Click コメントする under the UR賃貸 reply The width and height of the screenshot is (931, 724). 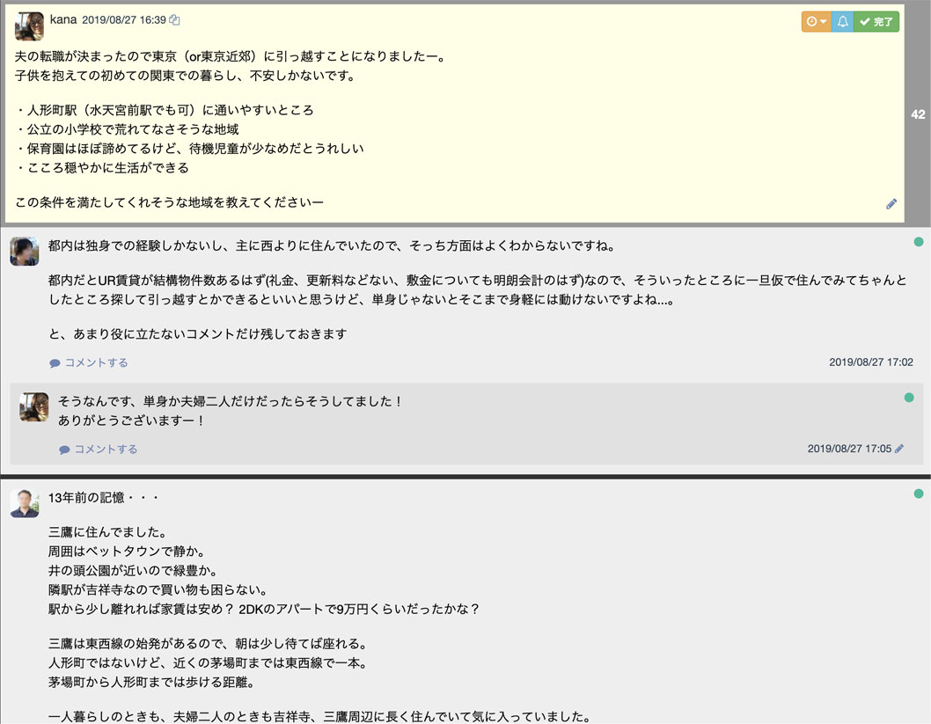[89, 362]
